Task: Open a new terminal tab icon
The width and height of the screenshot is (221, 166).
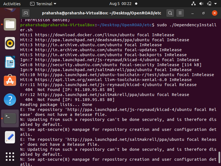Action: [x=26, y=13]
